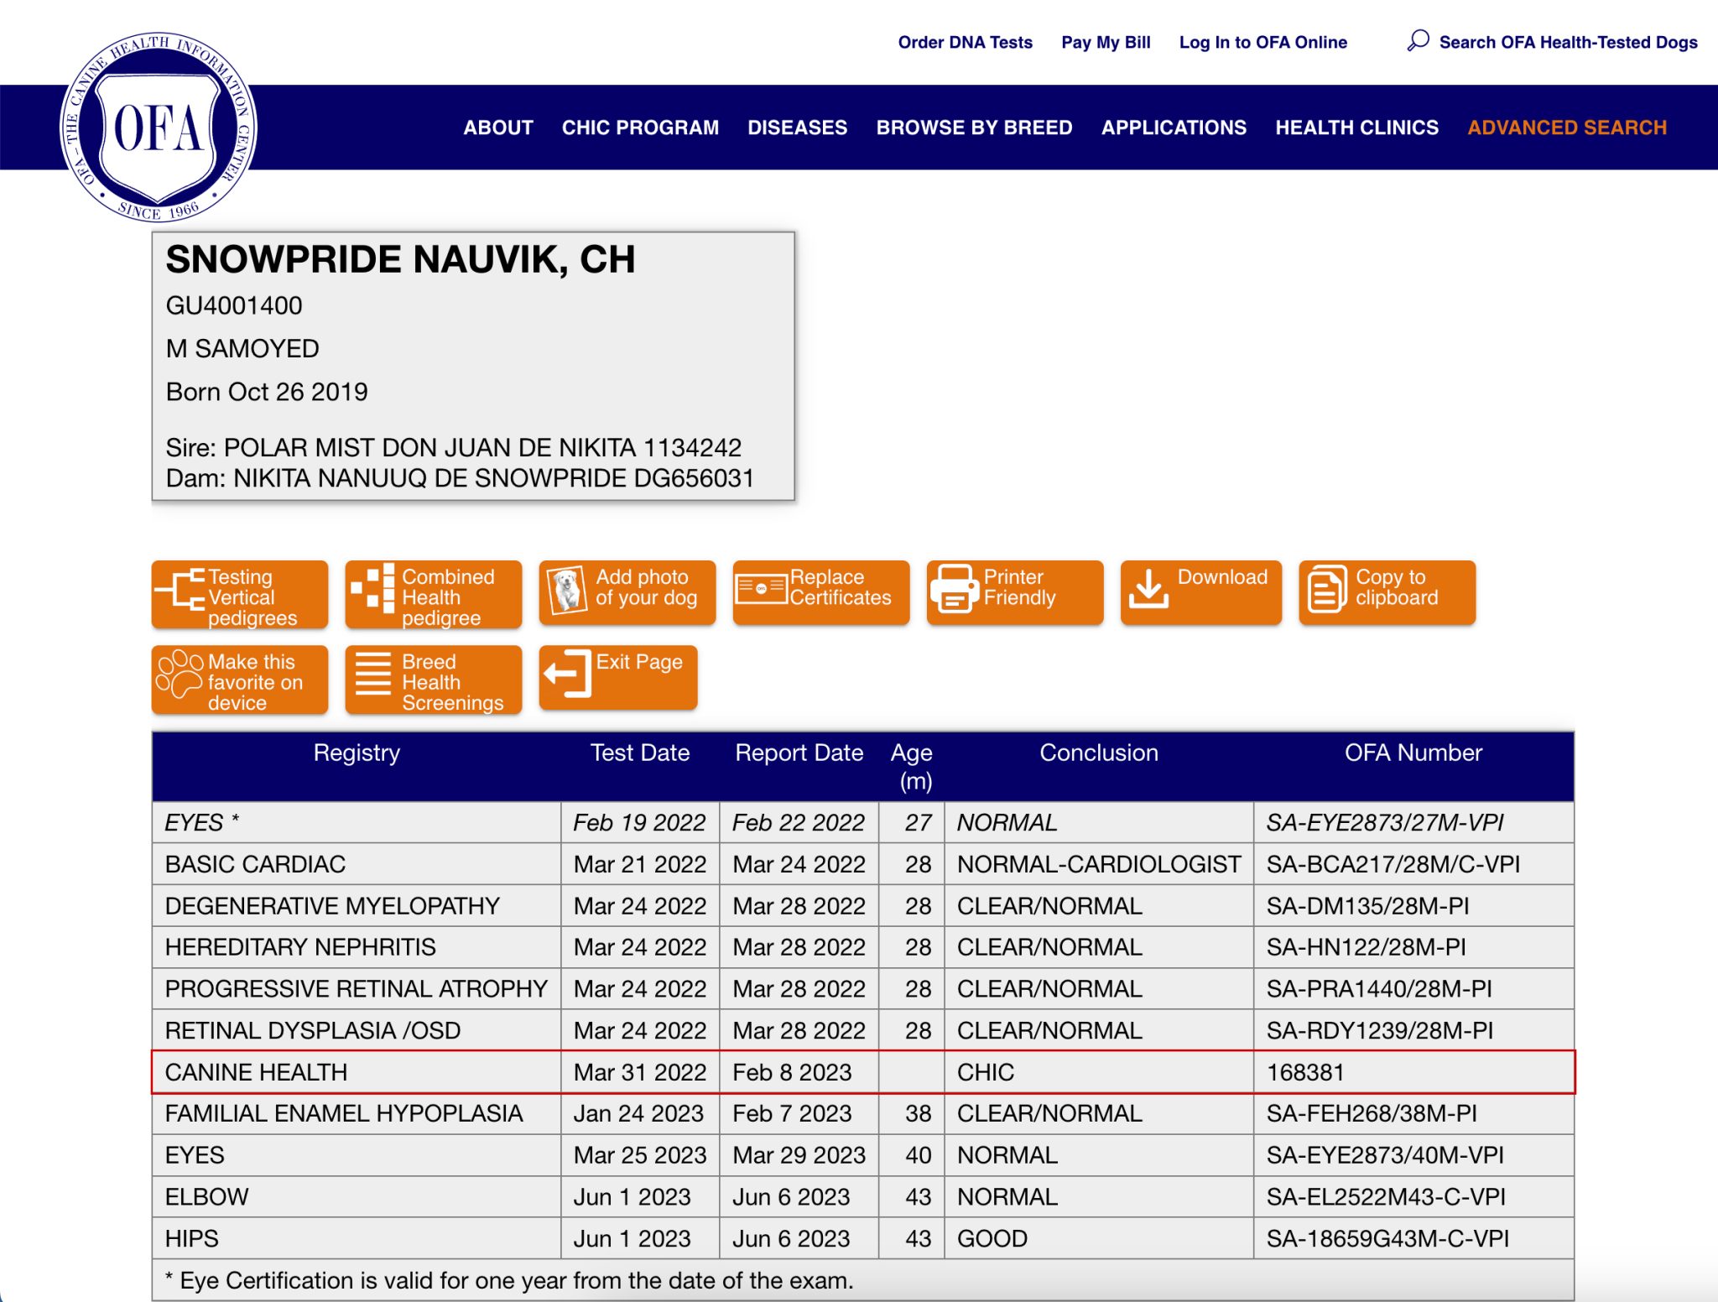Open the Breed Health Screenings list icon

373,674
